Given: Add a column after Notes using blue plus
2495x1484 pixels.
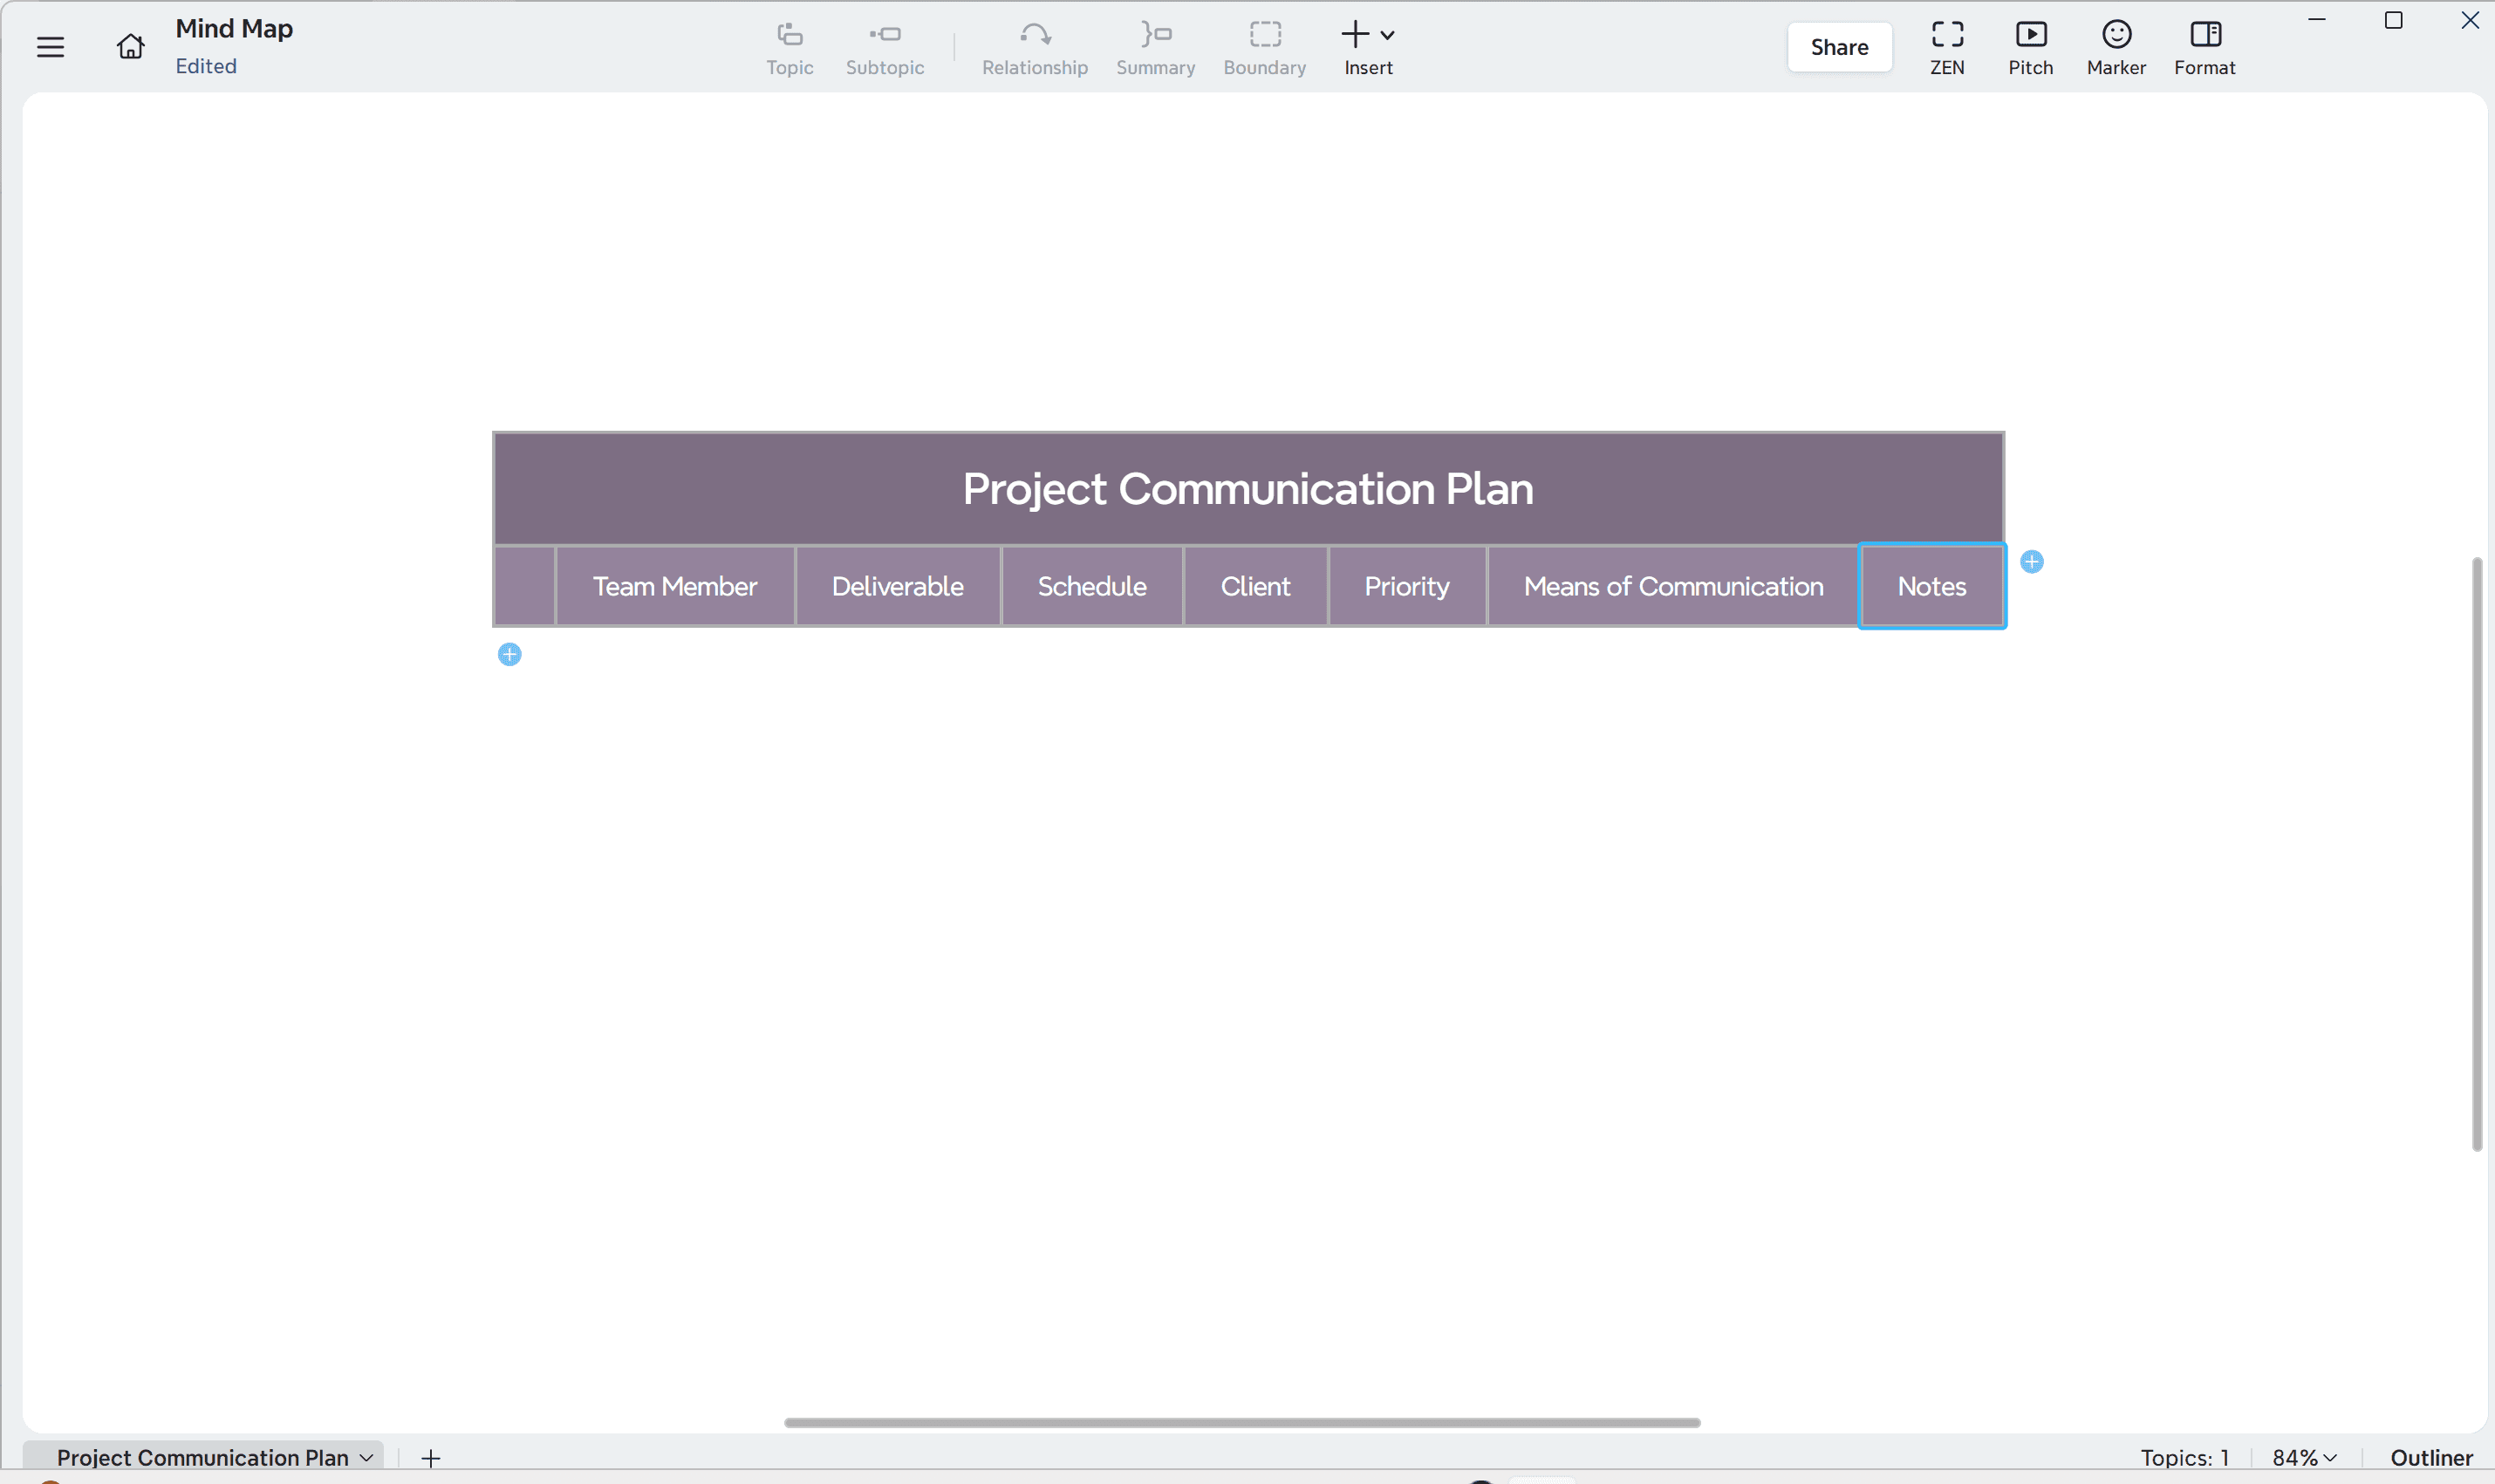Looking at the screenshot, I should 2033,561.
